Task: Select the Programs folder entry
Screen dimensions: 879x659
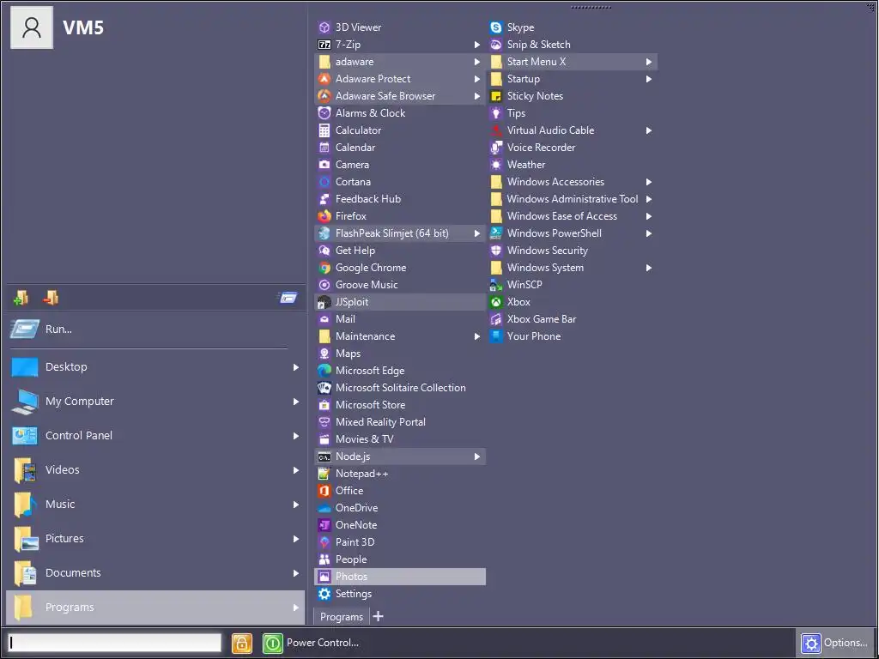Action: coord(155,607)
